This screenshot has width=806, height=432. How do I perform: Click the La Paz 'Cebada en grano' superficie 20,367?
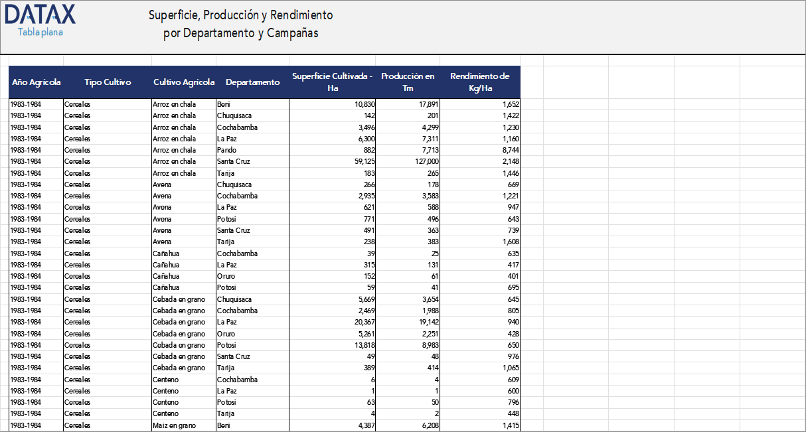[x=363, y=322]
